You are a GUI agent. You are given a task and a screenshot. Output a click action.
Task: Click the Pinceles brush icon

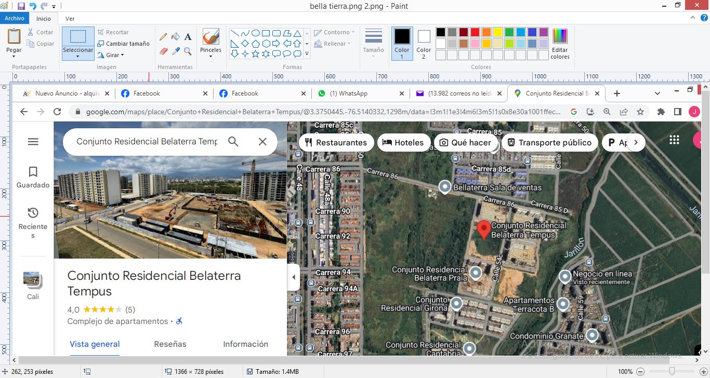[x=211, y=37]
